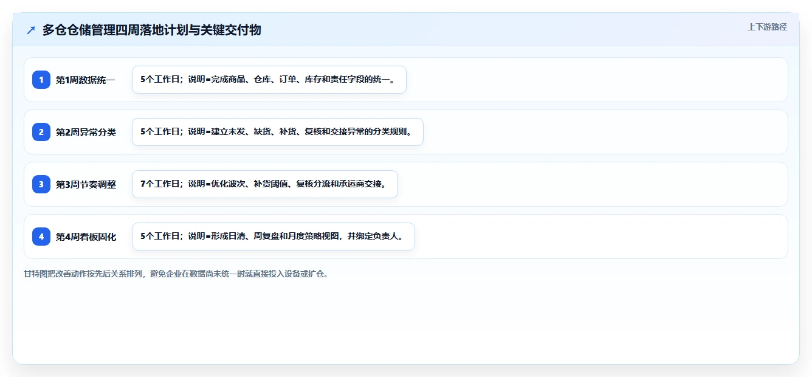Select the 第2周异常分类 label
Screen dimensions: 812x377
coord(86,132)
